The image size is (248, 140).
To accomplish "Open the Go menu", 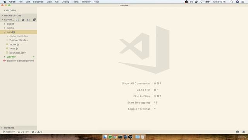I will pyautogui.click(x=57, y=2).
